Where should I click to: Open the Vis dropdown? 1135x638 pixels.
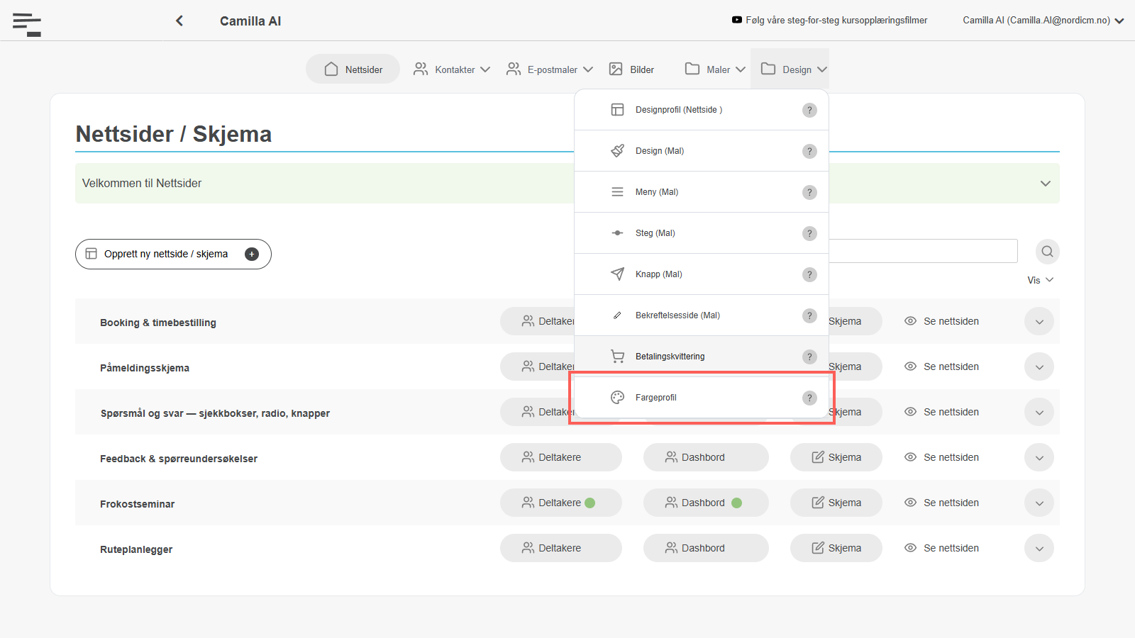(1040, 280)
